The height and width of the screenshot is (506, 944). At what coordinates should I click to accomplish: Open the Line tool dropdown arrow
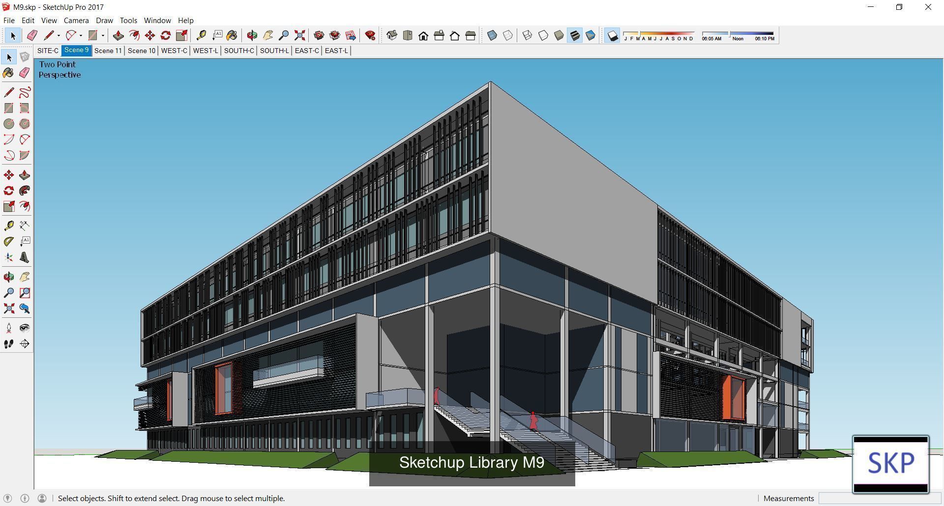point(59,35)
